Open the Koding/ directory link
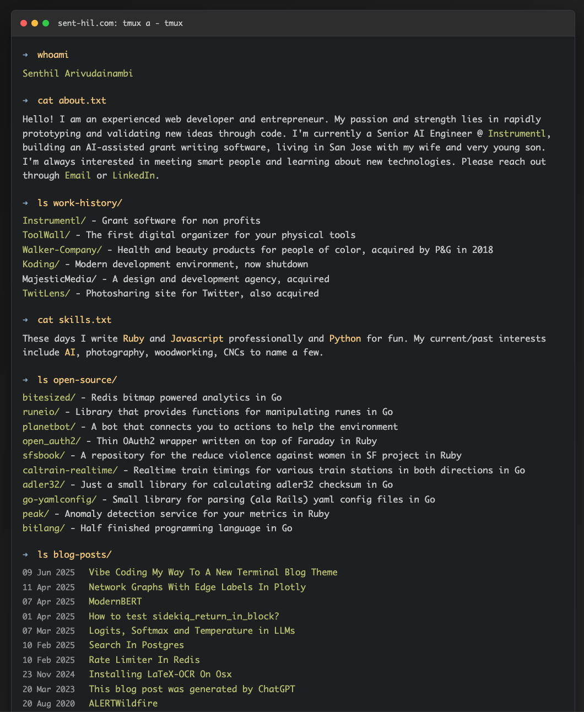Viewport: 584px width, 712px height. [41, 264]
